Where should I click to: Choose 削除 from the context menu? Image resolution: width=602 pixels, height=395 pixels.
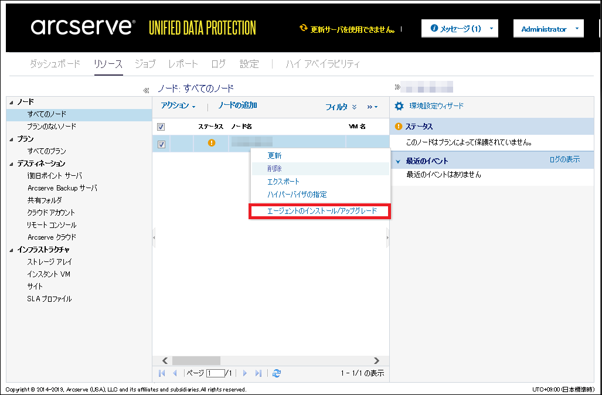click(x=320, y=169)
